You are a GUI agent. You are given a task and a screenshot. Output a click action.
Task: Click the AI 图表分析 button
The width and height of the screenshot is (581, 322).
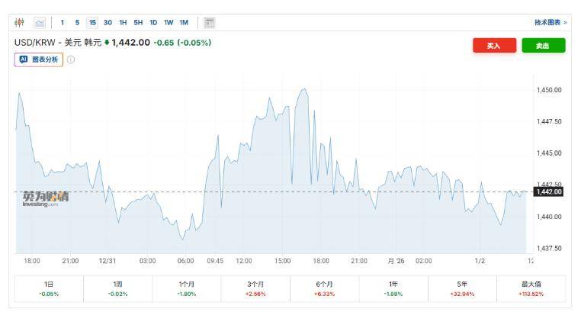[39, 60]
